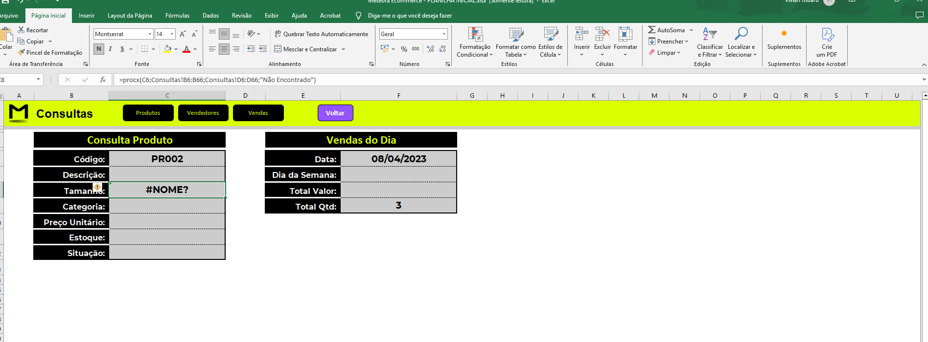Open the Inserir ribbon tab

point(87,16)
